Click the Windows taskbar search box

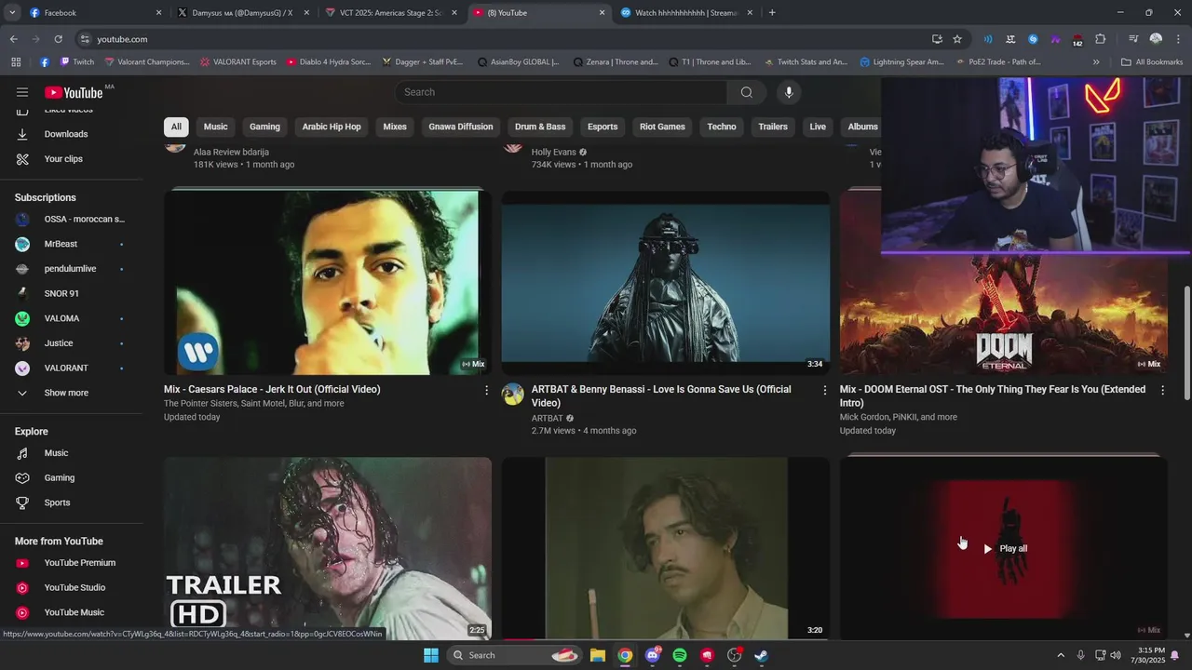point(514,655)
